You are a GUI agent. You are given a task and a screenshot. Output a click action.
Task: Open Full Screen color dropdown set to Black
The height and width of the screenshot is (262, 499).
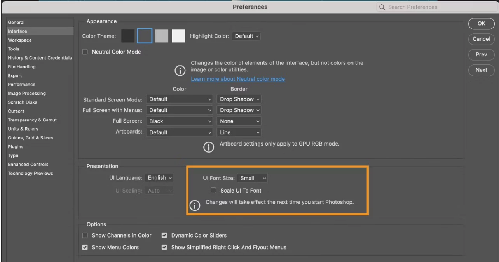[x=180, y=121]
